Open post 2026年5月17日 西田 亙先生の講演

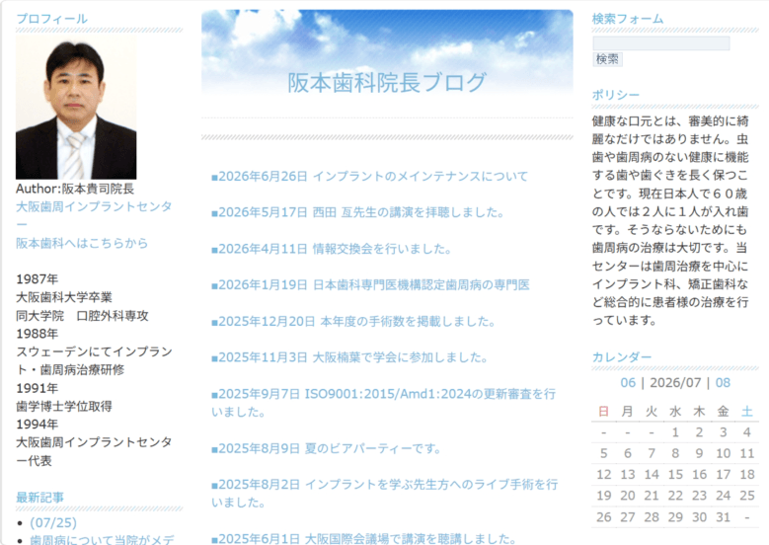[358, 212]
